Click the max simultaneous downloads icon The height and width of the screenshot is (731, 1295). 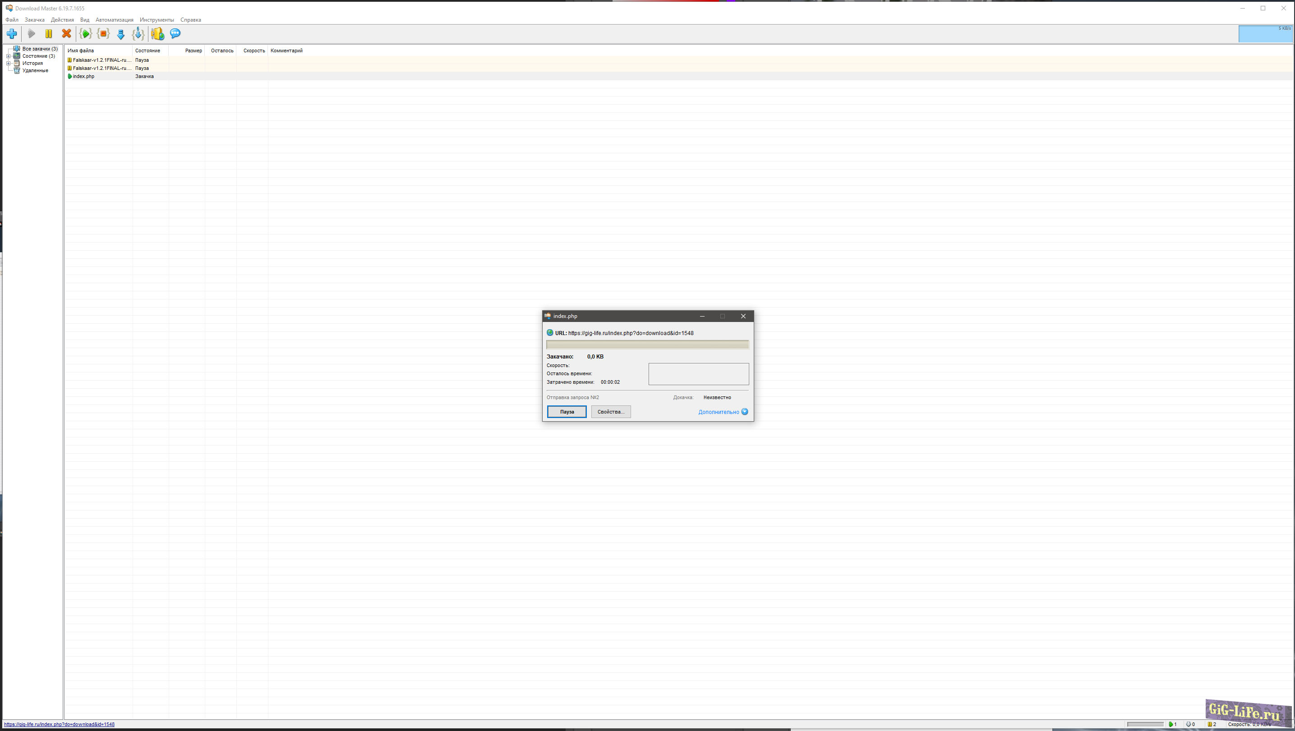138,34
